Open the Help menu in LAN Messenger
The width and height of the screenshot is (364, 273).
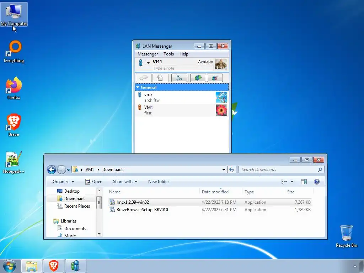[184, 54]
